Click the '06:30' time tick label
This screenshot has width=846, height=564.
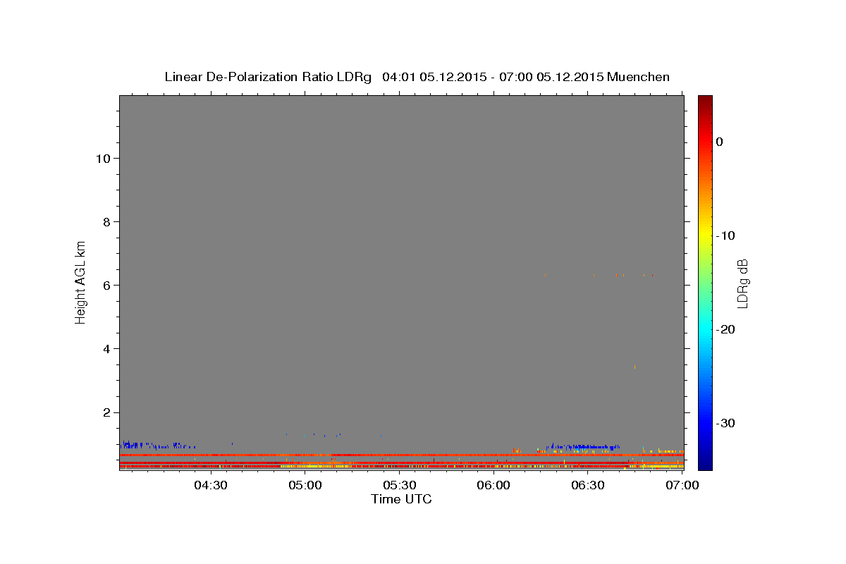pos(588,486)
